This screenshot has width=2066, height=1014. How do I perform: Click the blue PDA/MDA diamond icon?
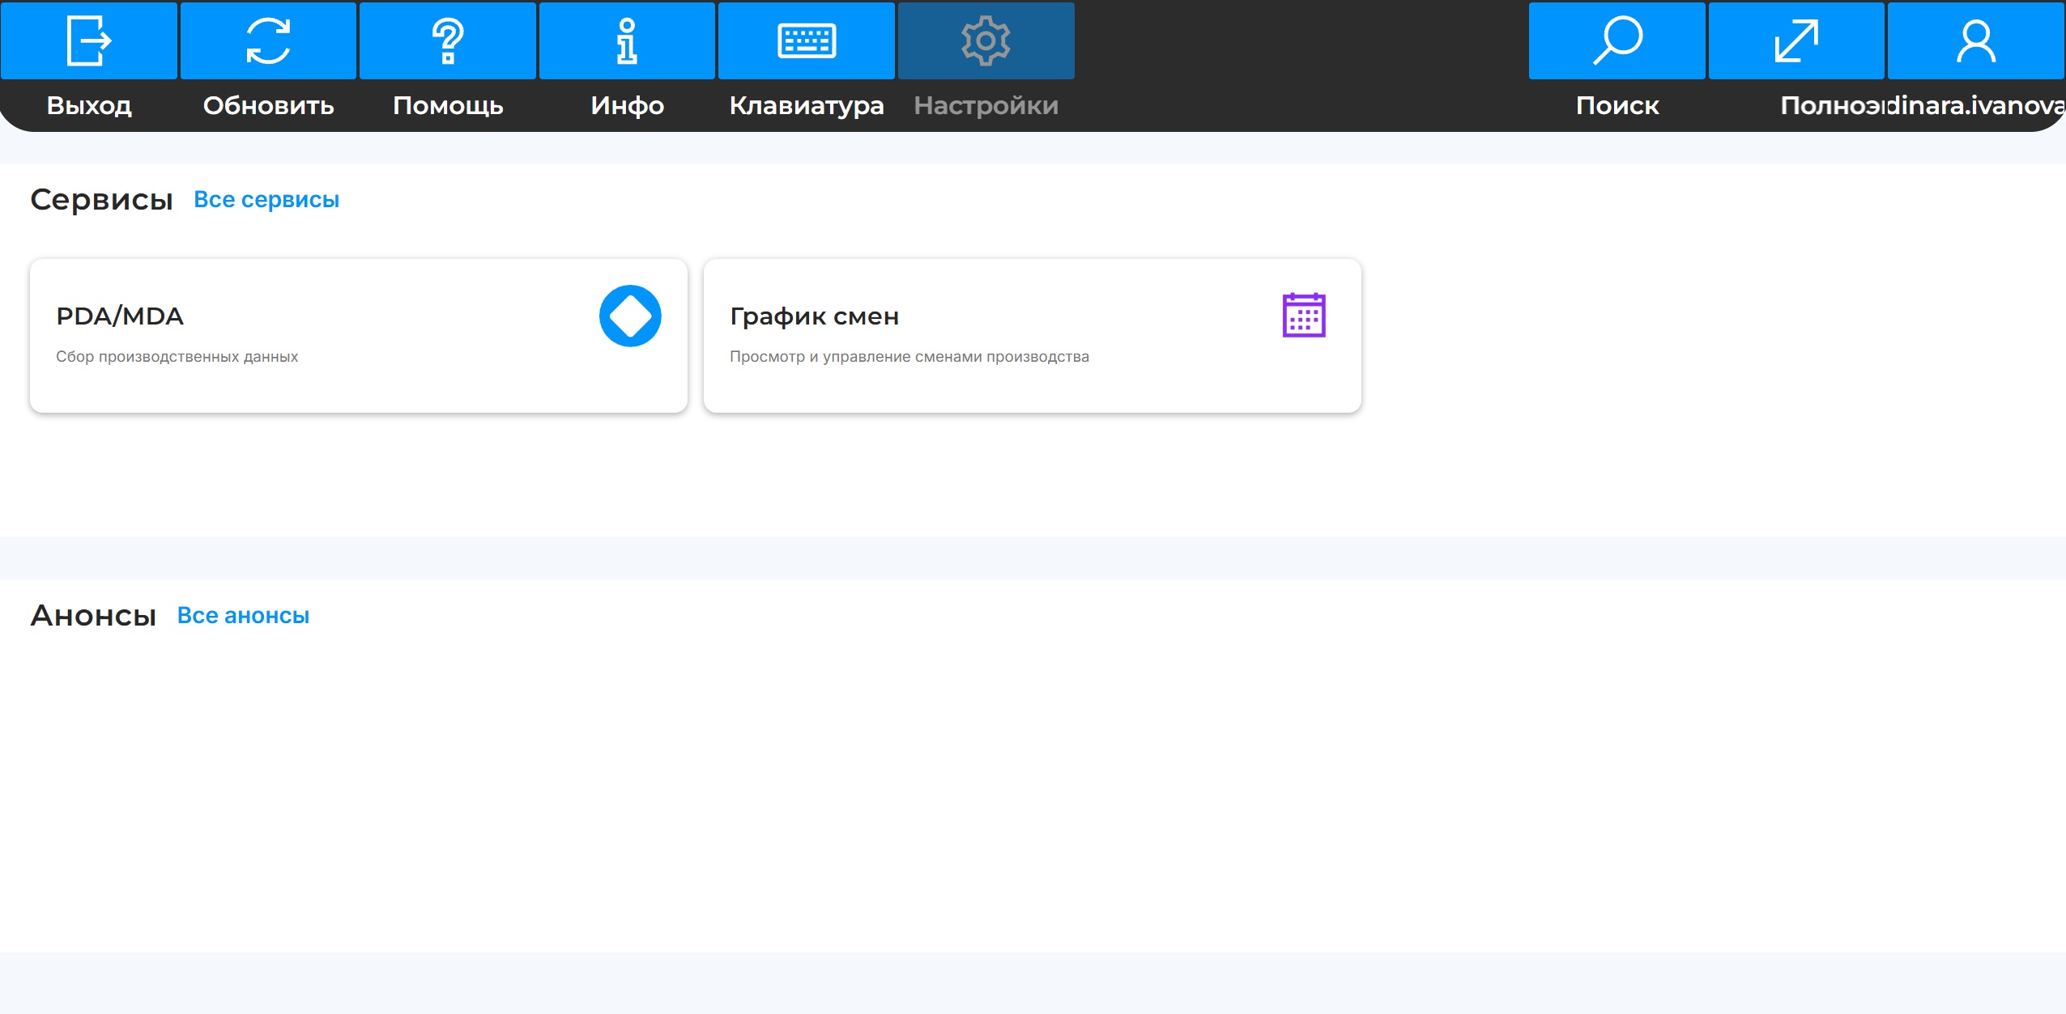[630, 316]
